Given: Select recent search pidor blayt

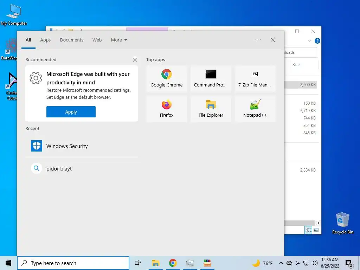Looking at the screenshot, I should point(82,168).
